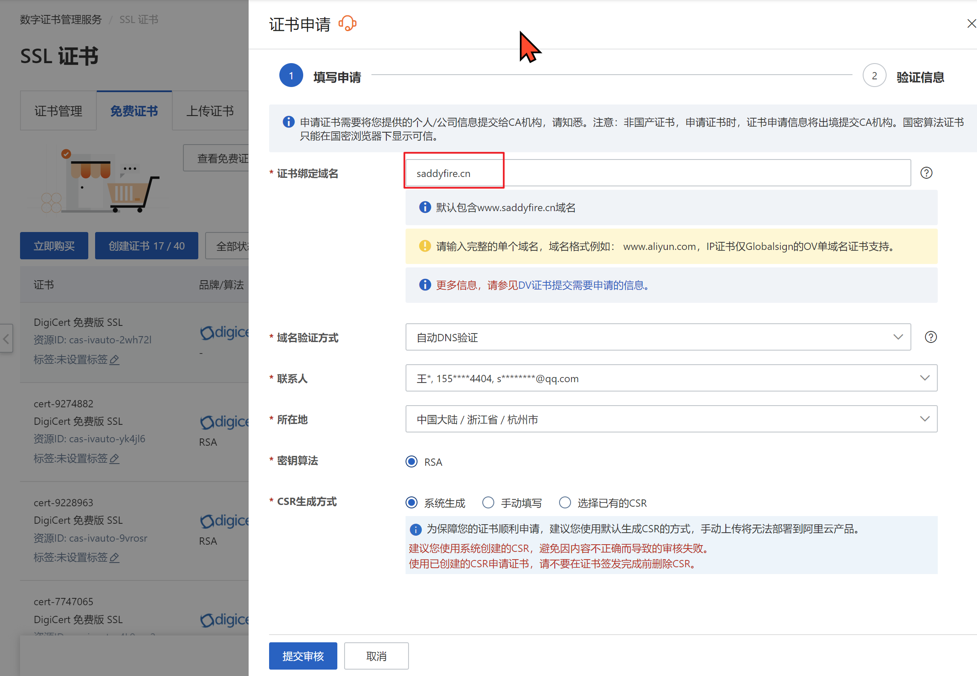
Task: Open DV证书提交需要申请的信息 link
Action: (x=582, y=285)
